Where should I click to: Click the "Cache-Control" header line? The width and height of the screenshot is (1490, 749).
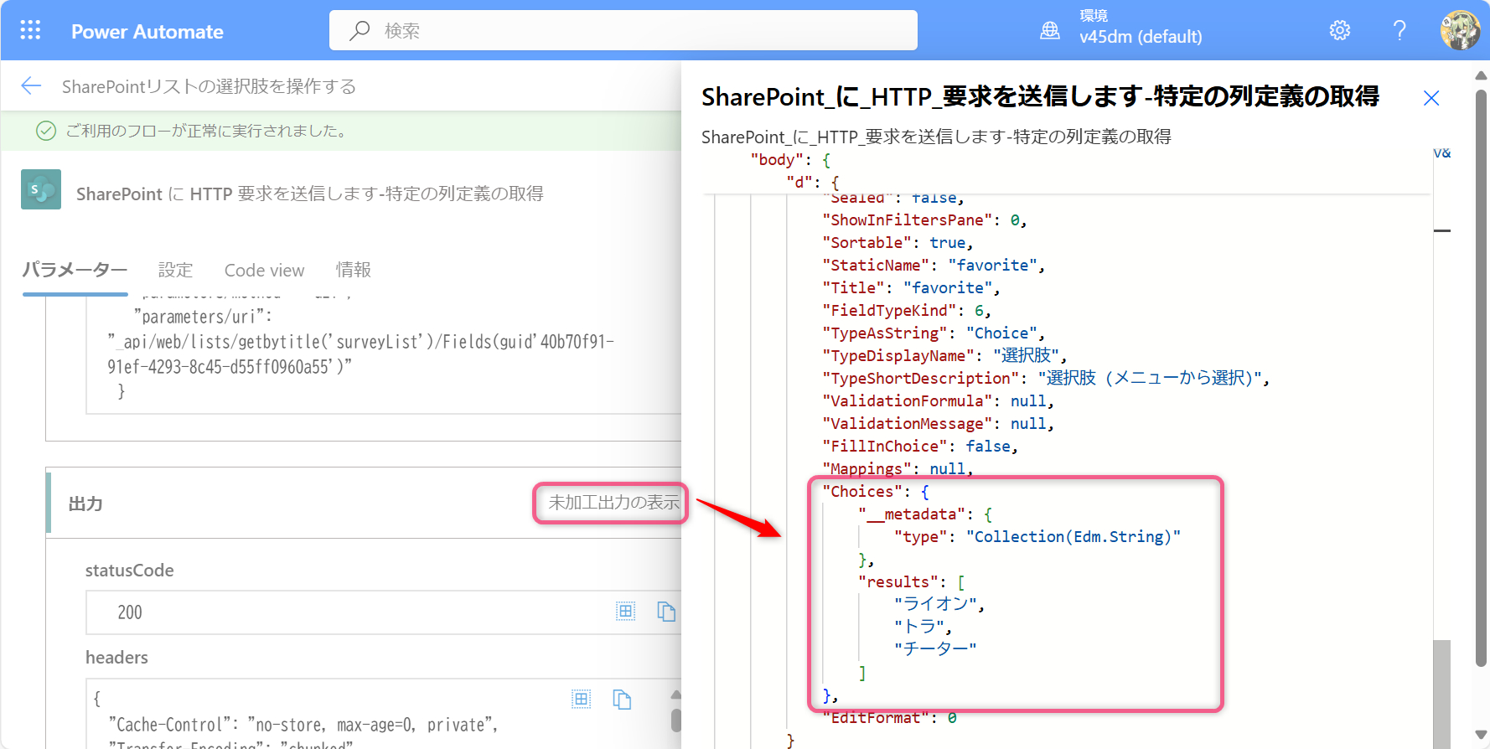[303, 725]
